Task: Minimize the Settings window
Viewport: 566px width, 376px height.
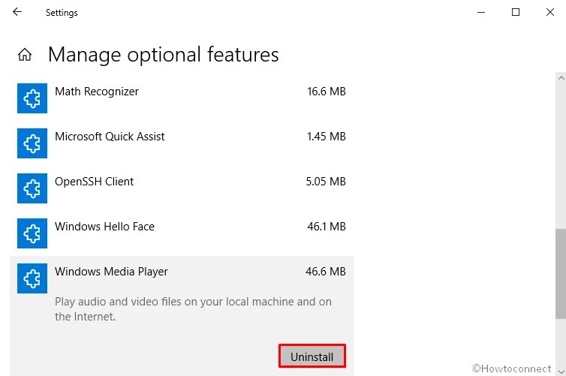Action: tap(481, 12)
